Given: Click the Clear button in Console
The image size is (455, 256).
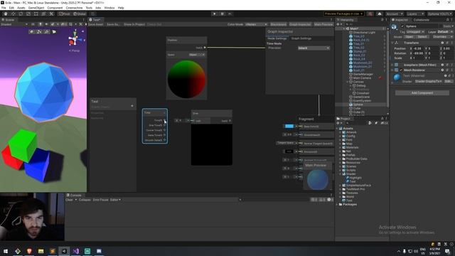Looking at the screenshot, I should click(x=69, y=200).
